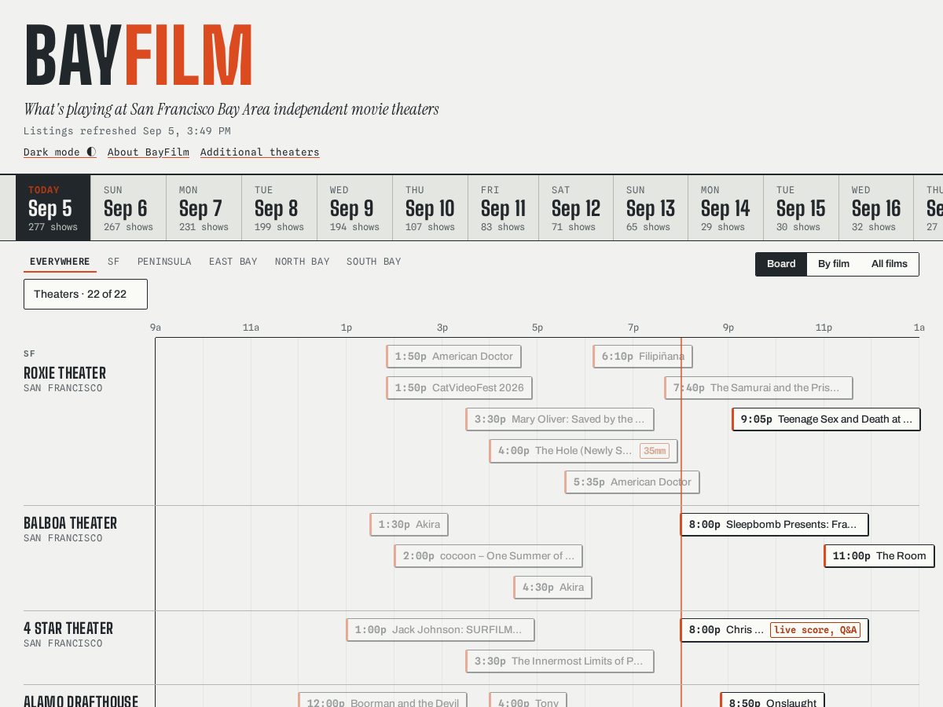Open Alamo Drafthouse theater heading
The width and height of the screenshot is (943, 707).
tap(81, 700)
